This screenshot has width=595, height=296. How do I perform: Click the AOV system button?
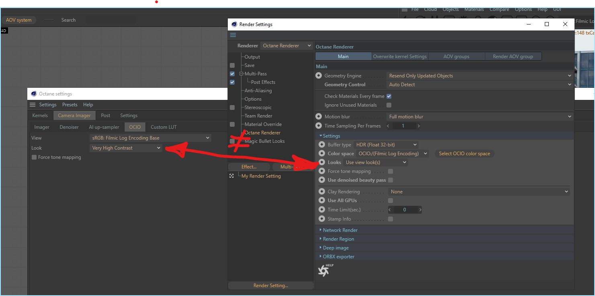tap(19, 20)
